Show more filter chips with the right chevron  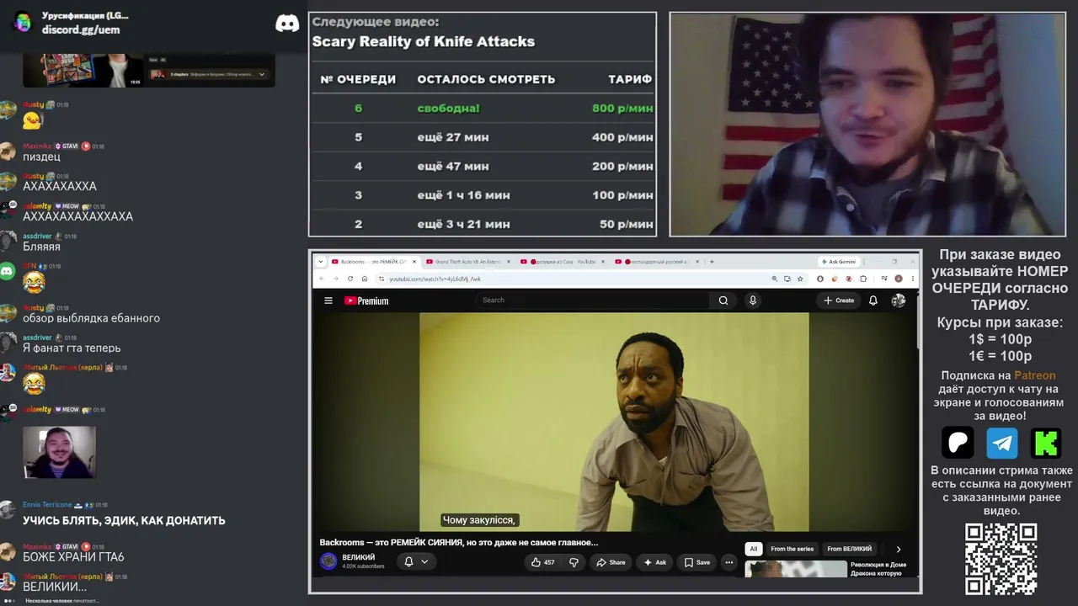click(898, 549)
